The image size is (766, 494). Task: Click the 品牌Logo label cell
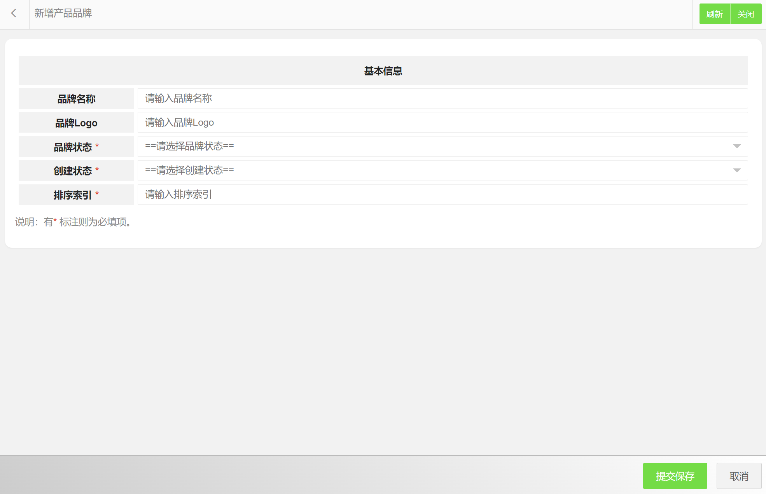point(76,123)
